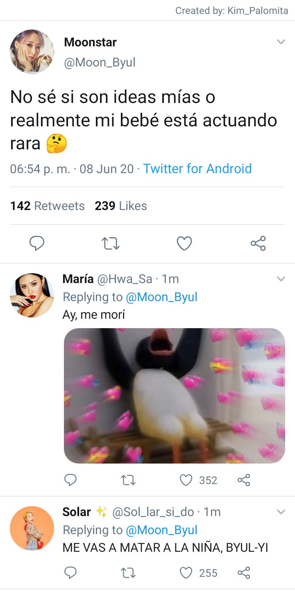Like María's reply with 352 likes
The width and height of the screenshot is (295, 594).
(186, 480)
